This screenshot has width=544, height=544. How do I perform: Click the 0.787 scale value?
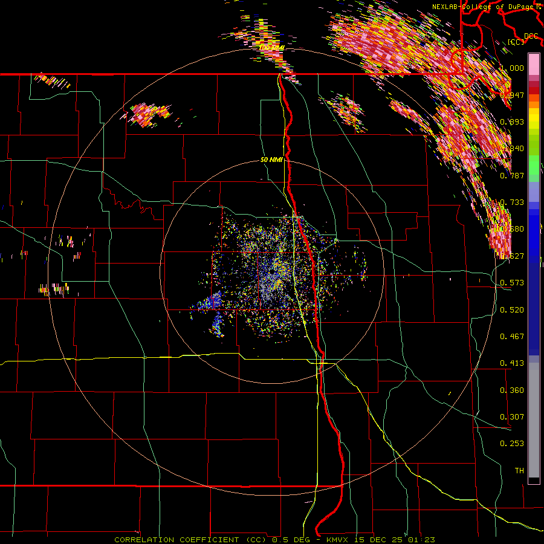[512, 175]
